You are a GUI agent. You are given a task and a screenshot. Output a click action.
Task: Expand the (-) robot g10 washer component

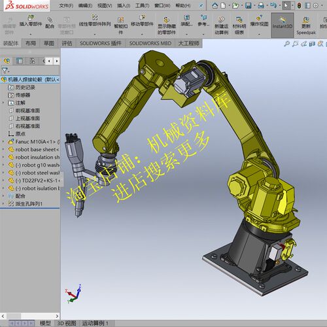[3, 165]
